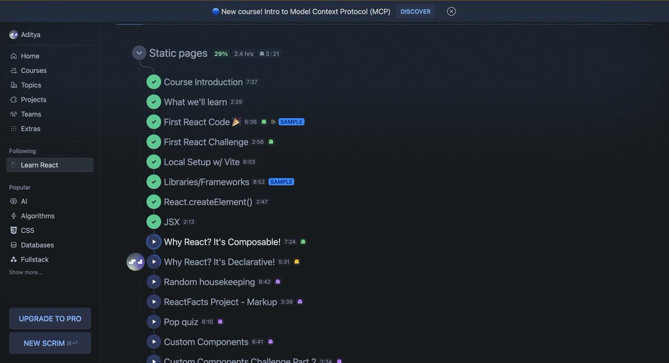
Task: Click the Databases icon under Popular
Action: pos(14,245)
